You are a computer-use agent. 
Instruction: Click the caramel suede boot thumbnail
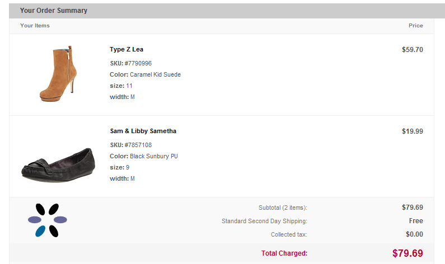[58, 73]
